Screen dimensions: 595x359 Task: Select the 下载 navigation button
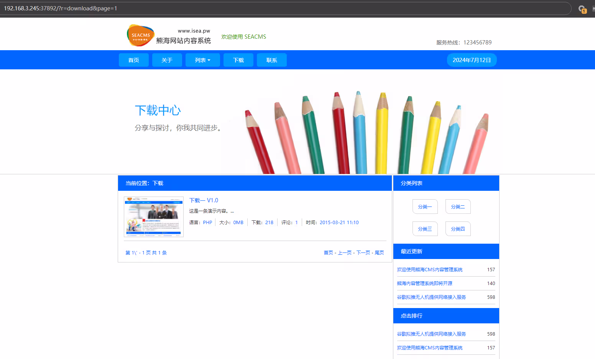point(238,60)
